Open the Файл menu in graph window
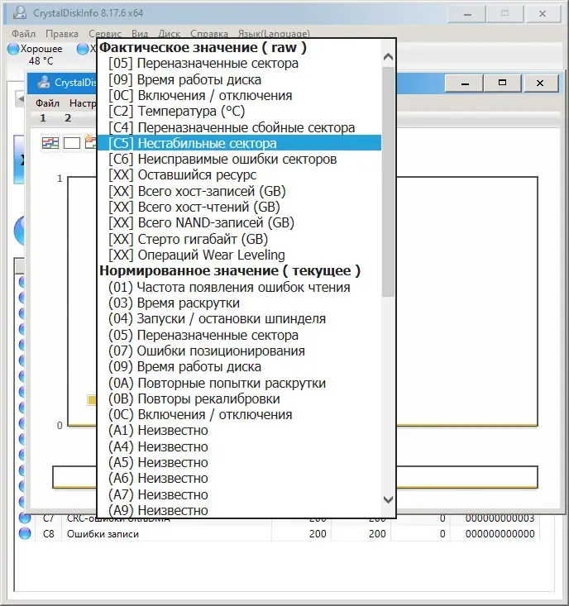This screenshot has height=606, width=569. point(47,103)
